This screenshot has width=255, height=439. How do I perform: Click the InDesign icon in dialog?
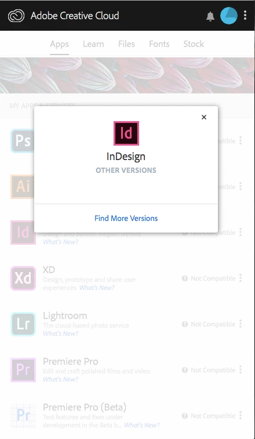click(x=126, y=133)
